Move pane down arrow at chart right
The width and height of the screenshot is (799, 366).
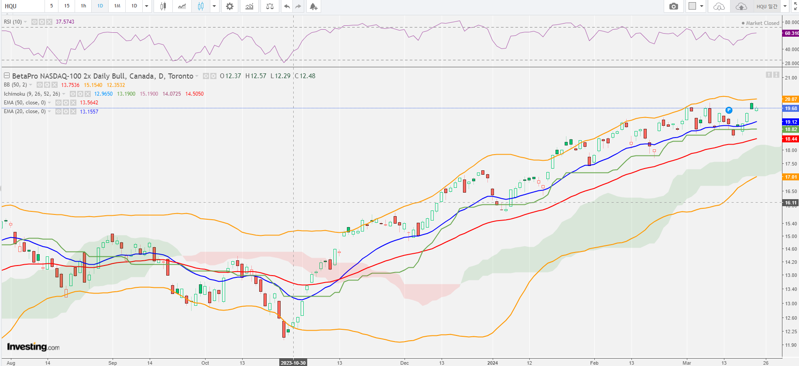(x=776, y=75)
